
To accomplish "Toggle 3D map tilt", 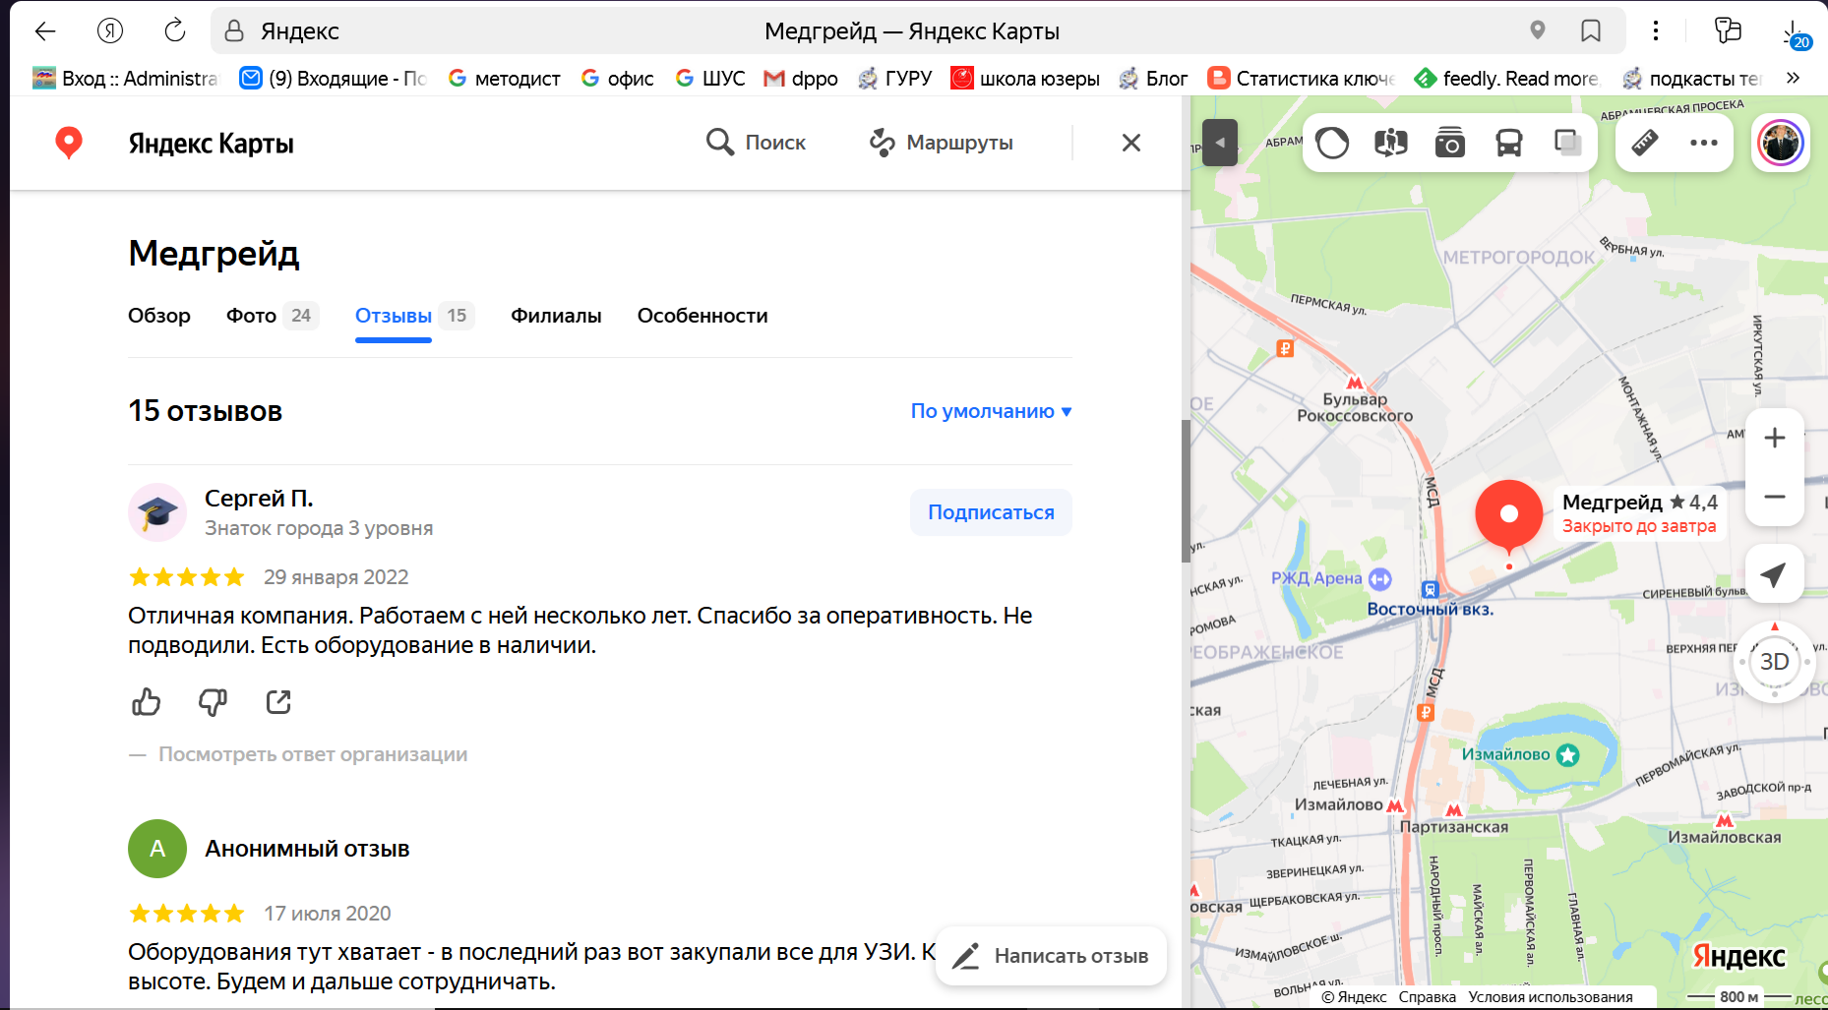I will (x=1775, y=662).
